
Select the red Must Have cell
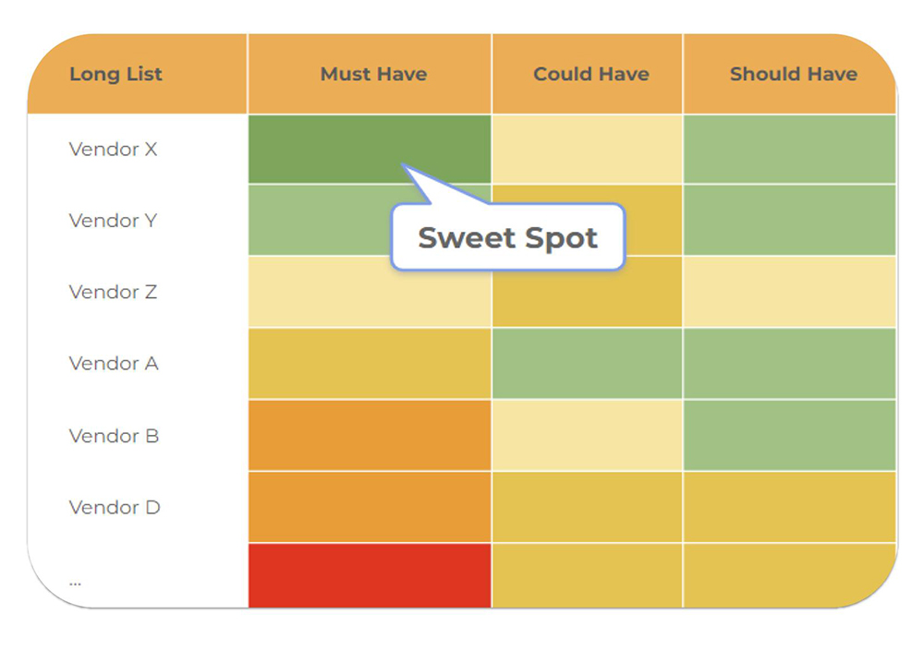pyautogui.click(x=370, y=575)
